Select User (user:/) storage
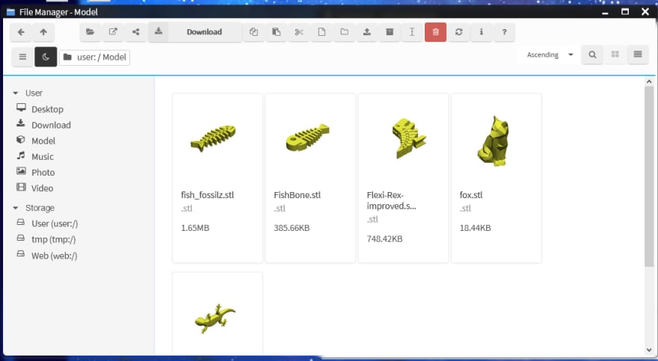Screen dimensions: 658x361 click(x=47, y=223)
